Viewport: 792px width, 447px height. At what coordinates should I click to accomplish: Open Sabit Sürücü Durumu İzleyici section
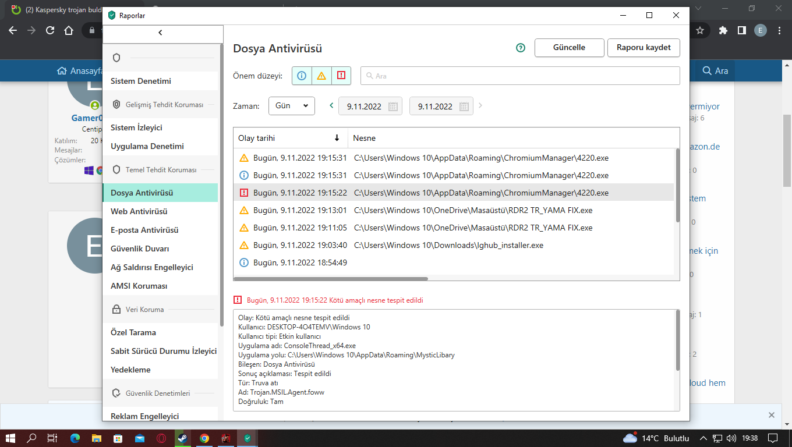(160, 351)
